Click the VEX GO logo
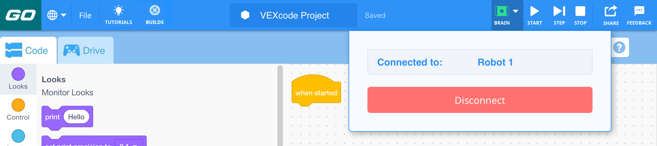This screenshot has height=146, width=657. click(20, 15)
